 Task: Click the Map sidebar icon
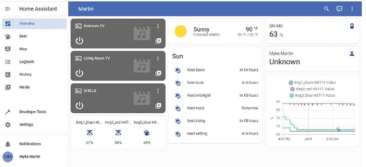pyautogui.click(x=8, y=49)
